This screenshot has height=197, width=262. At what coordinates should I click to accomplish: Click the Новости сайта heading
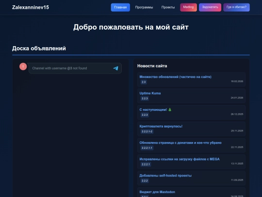coord(152,66)
